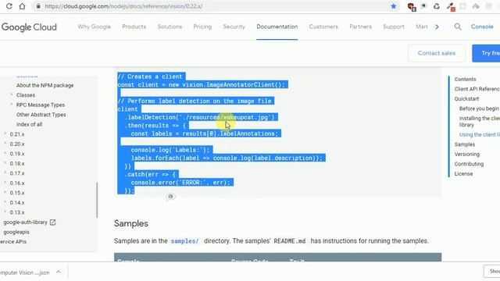Click the ImageAnnotatorClient code line
Image resolution: width=500 pixels, height=281 pixels.
coord(201,85)
